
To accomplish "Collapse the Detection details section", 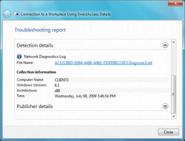I will pos(165,45).
